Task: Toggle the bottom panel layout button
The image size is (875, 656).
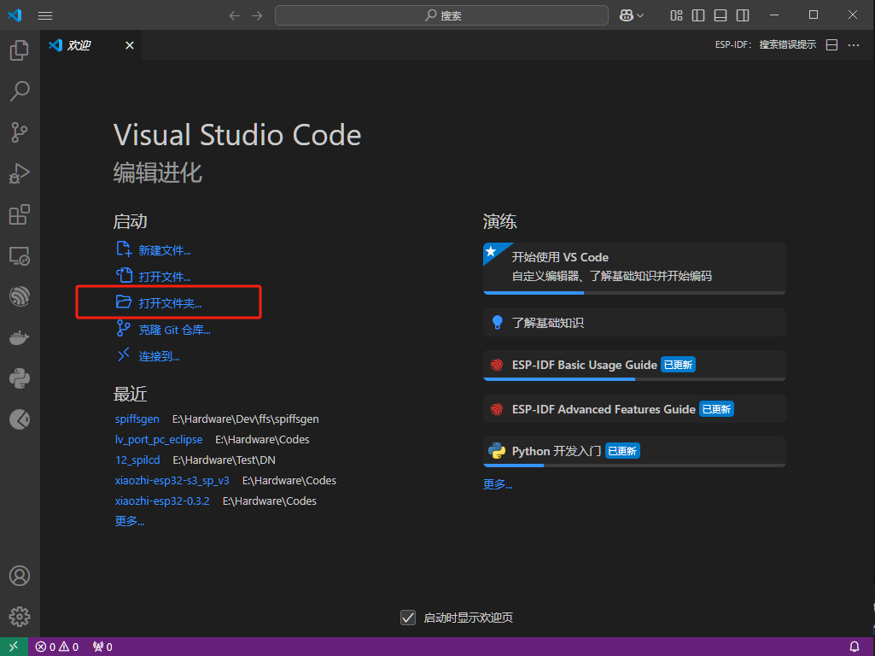Action: tap(720, 15)
